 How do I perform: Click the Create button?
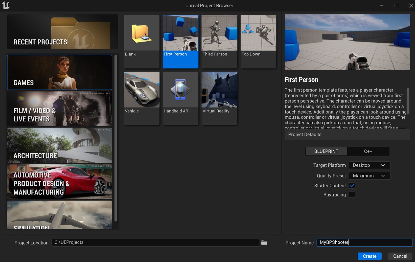(370, 256)
